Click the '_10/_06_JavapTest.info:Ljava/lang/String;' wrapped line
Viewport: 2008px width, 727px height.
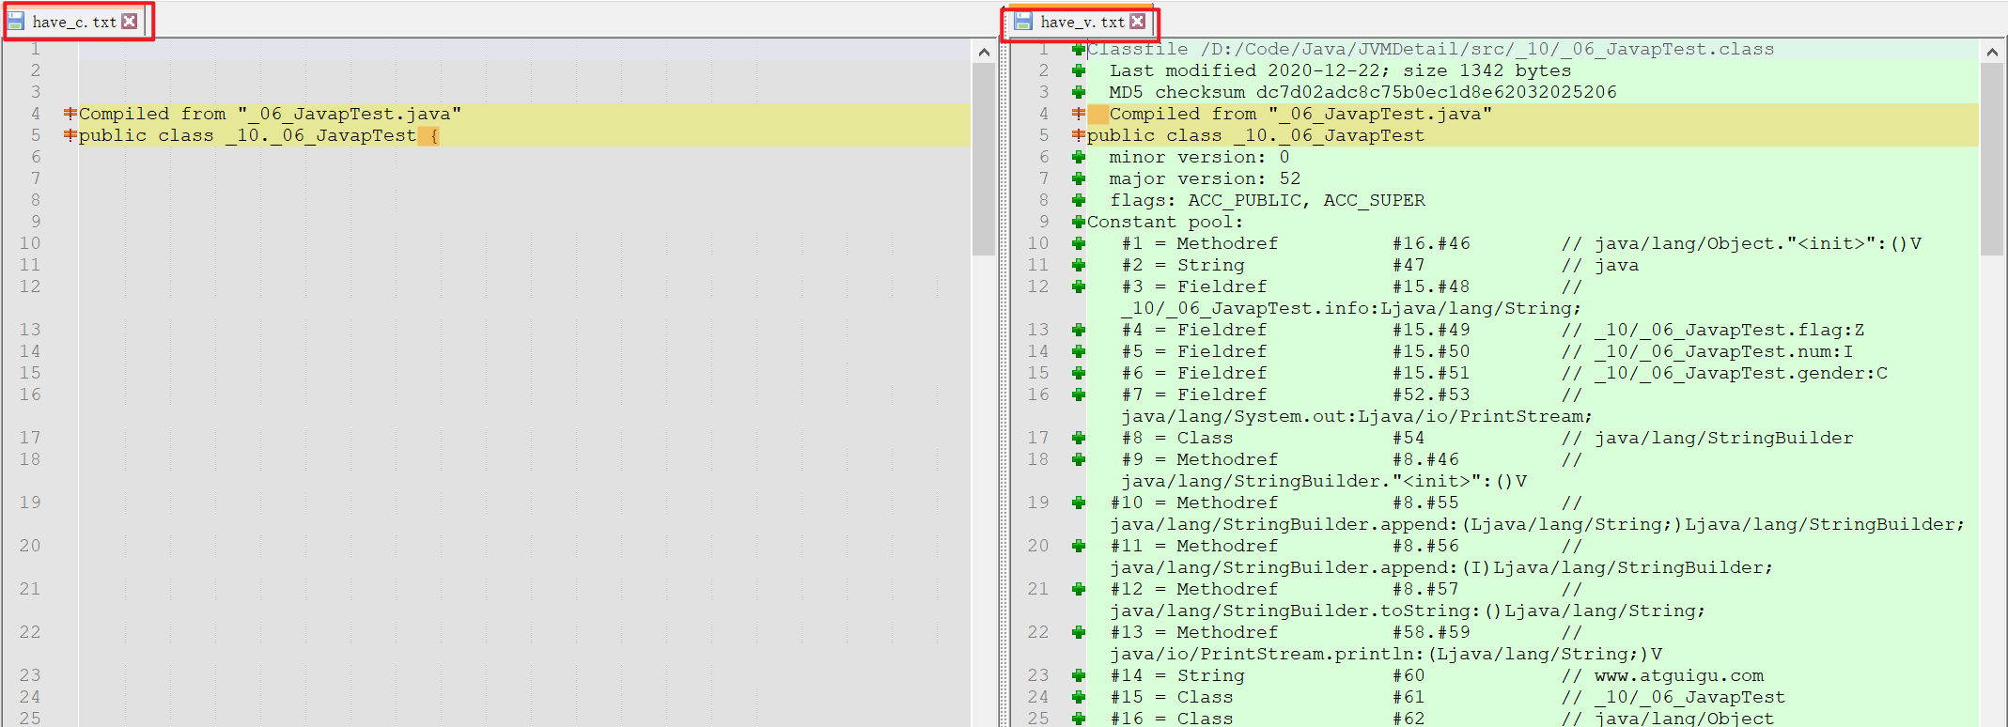(x=1351, y=308)
